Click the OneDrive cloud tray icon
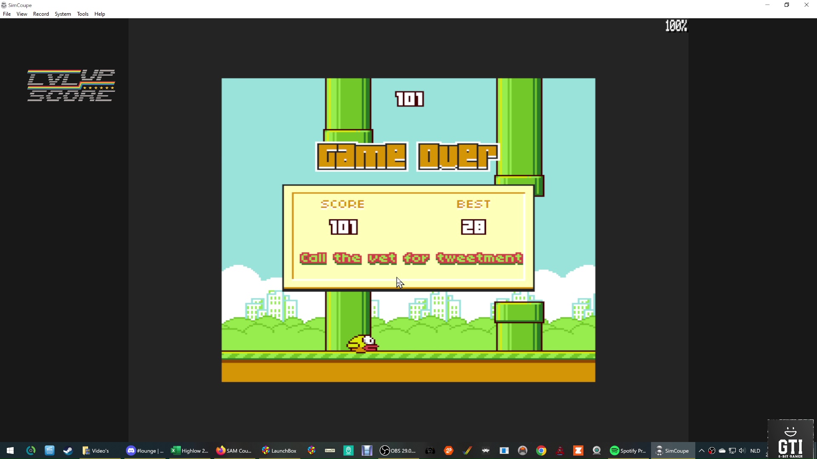The image size is (817, 459). click(722, 450)
